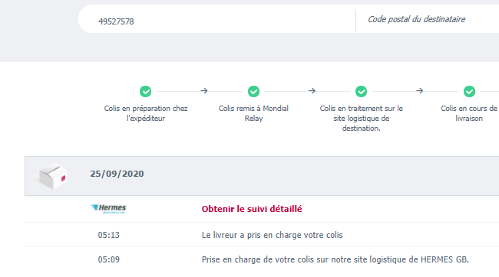The height and width of the screenshot is (277, 499).
Task: Click the first arrow between progress steps
Action: (204, 91)
